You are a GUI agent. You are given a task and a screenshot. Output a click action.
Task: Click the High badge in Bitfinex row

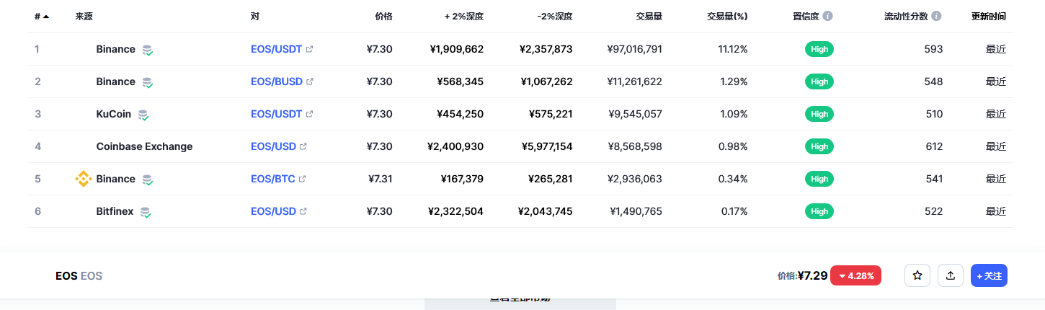[x=819, y=211]
